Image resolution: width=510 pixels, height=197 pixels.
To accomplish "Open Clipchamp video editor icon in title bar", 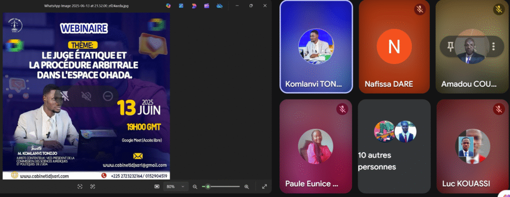I will coord(207,5).
